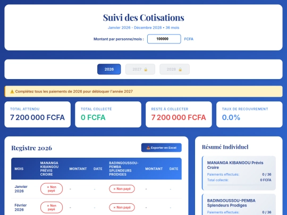The image size is (287, 215).
Task: Click Mananga's payment progress bar in summary
Action: point(239,185)
